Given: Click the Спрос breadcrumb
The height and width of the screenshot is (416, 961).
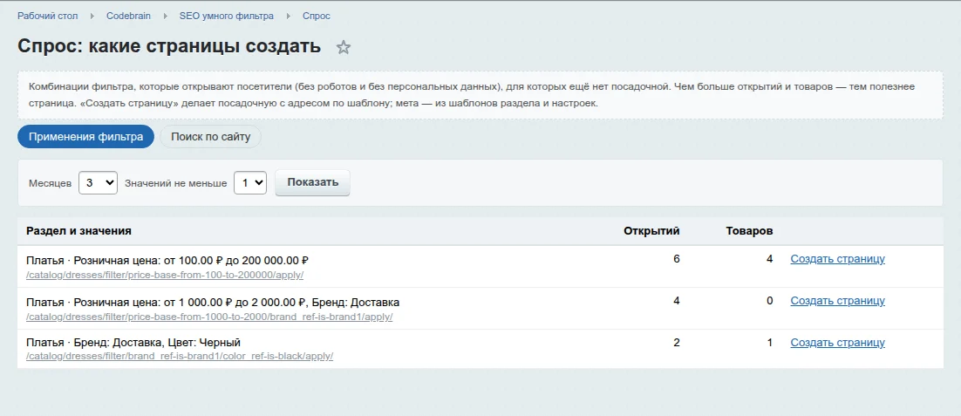Looking at the screenshot, I should (x=317, y=16).
